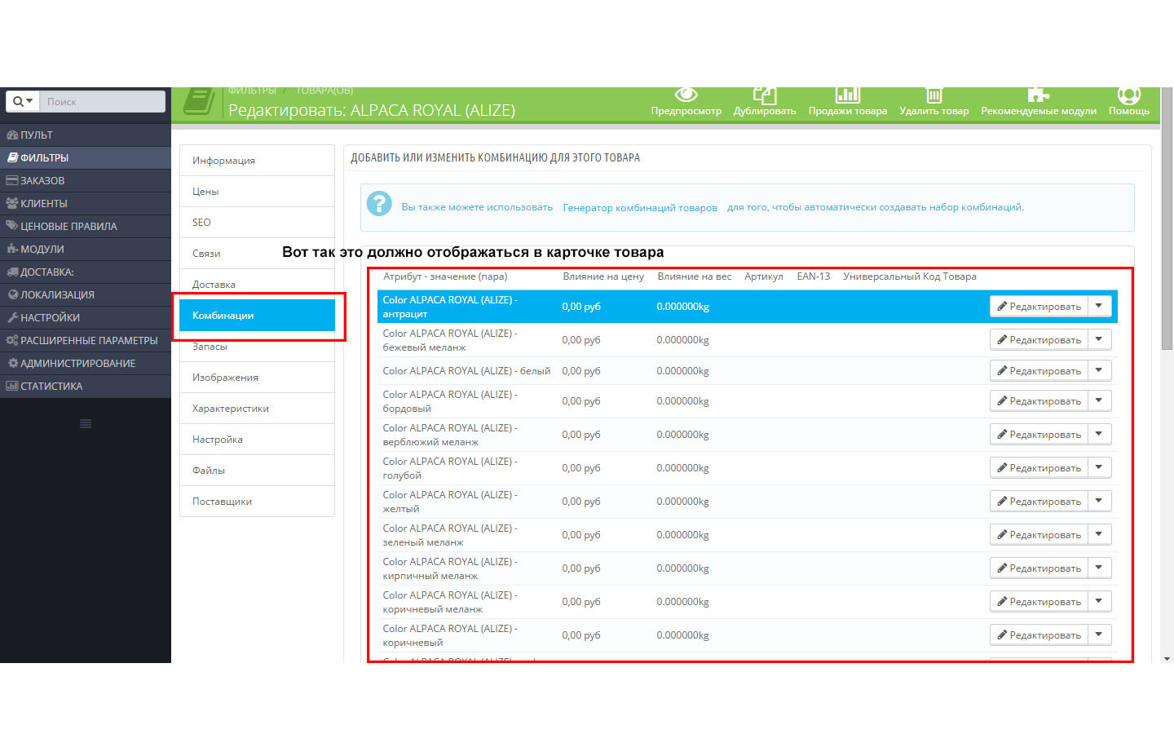This screenshot has width=1174, height=734.
Task: Switch to the Поставщики tab
Action: click(257, 502)
